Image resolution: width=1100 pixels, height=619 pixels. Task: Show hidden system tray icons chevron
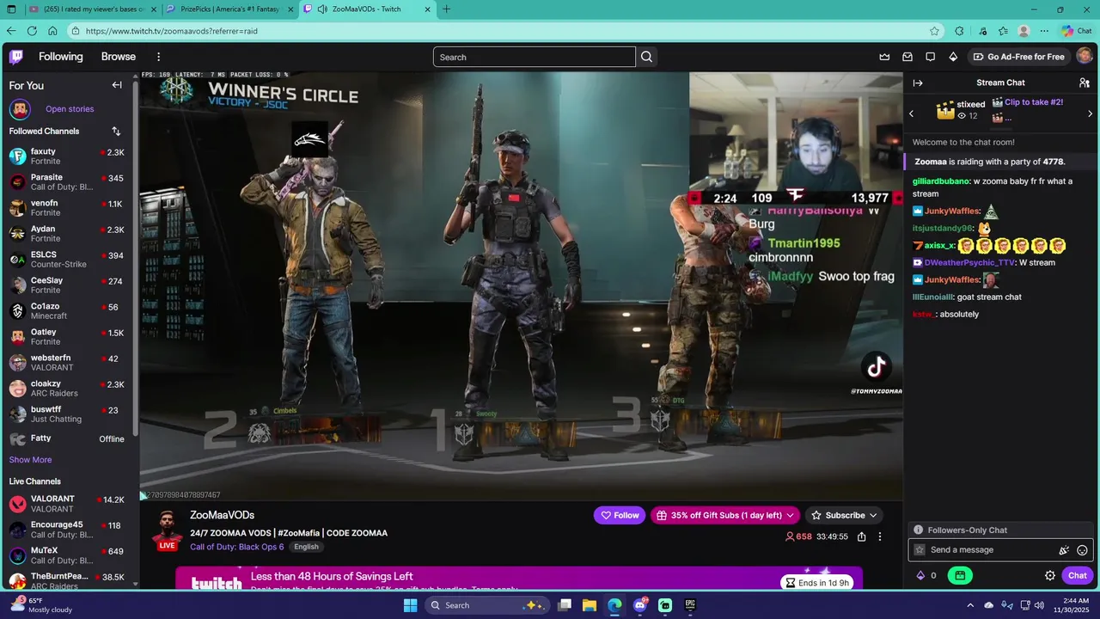(970, 605)
